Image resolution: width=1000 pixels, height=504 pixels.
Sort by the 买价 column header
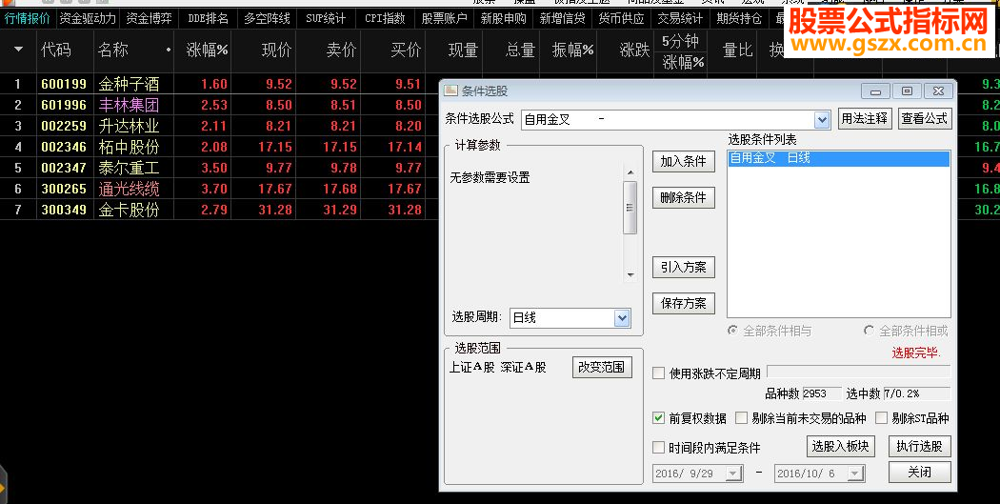point(406,50)
